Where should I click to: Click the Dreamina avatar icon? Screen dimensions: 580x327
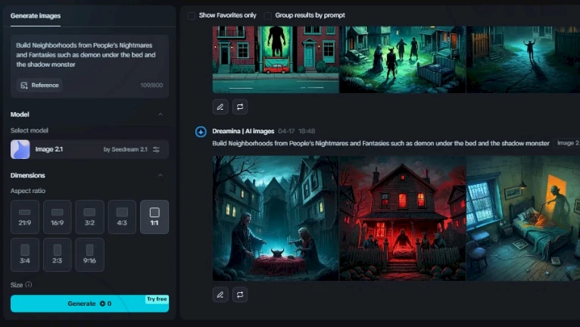point(201,132)
